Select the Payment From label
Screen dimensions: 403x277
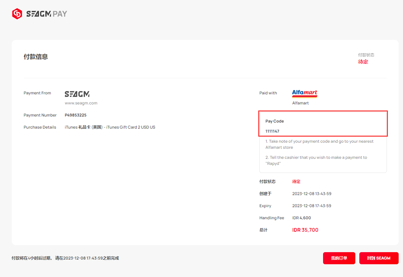click(37, 93)
